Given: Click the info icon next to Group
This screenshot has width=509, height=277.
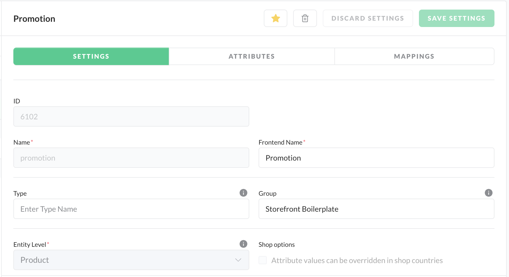Looking at the screenshot, I should coord(488,193).
